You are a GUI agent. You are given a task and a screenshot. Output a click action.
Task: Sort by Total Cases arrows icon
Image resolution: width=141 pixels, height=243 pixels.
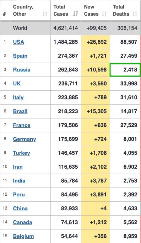(x=76, y=14)
